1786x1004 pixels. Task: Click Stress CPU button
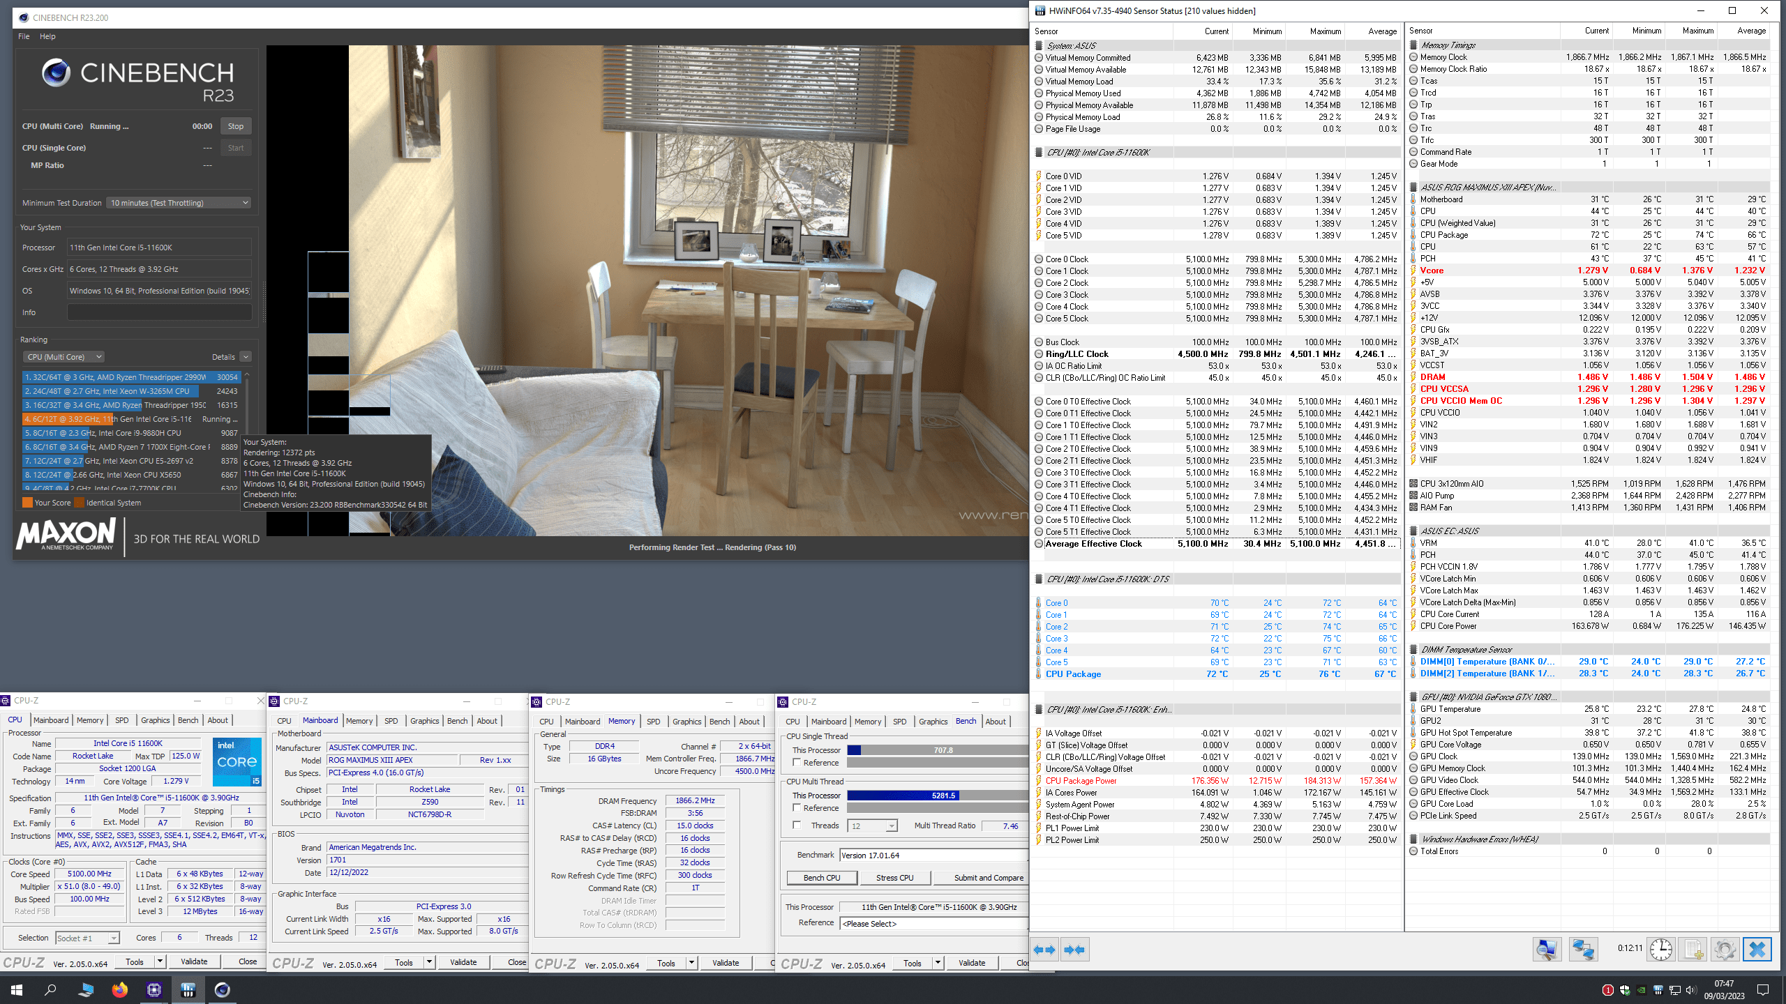[894, 878]
